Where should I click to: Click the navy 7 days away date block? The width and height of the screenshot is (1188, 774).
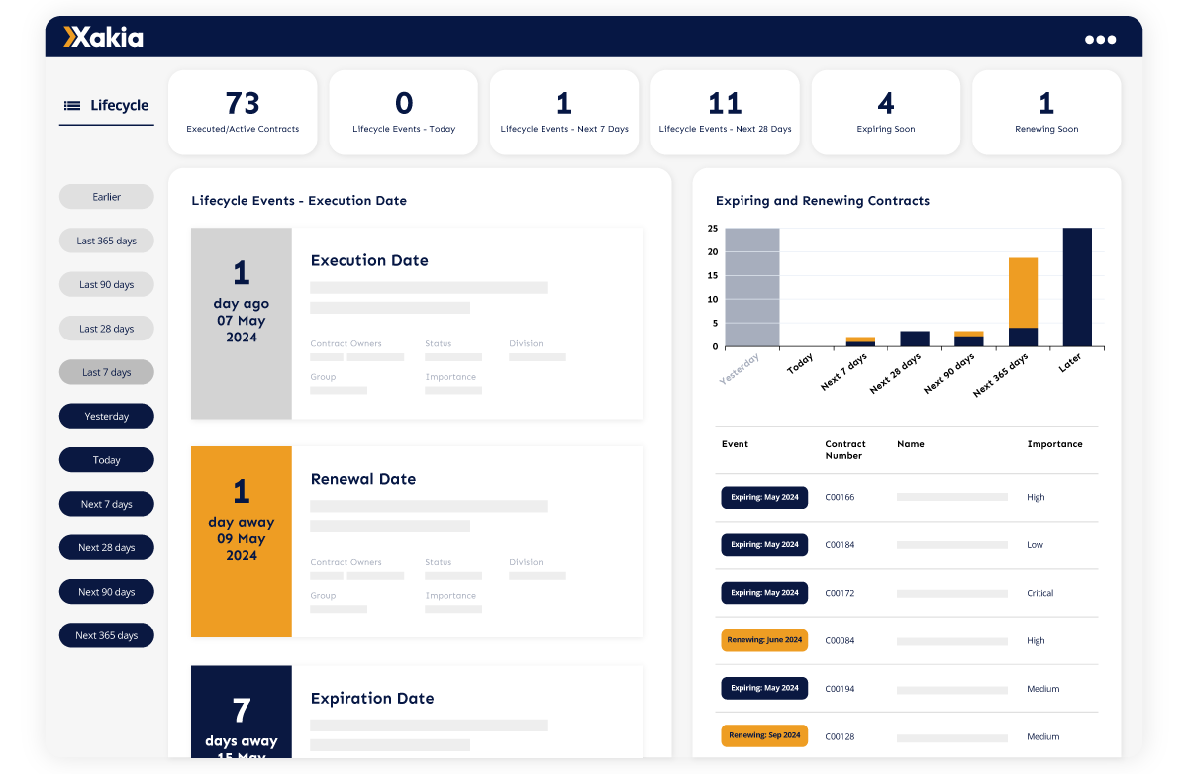pyautogui.click(x=242, y=712)
